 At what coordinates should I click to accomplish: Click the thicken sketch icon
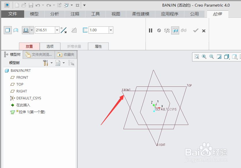[x=85, y=30]
